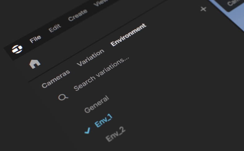244x151 pixels.
Task: Go to the Home icon
Action: (x=35, y=64)
